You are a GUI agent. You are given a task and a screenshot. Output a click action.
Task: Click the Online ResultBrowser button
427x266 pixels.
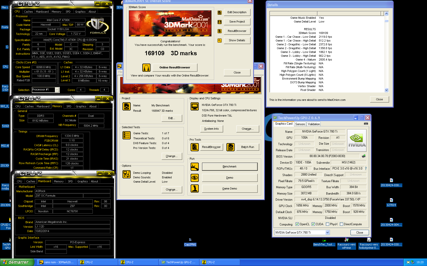175,68
